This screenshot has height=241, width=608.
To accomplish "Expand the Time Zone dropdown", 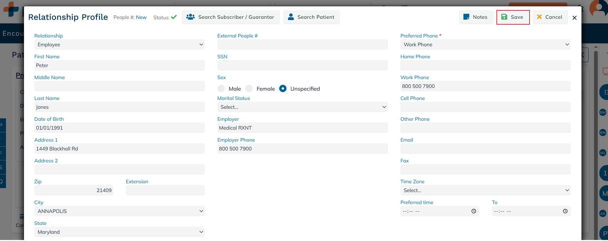I will pyautogui.click(x=485, y=190).
